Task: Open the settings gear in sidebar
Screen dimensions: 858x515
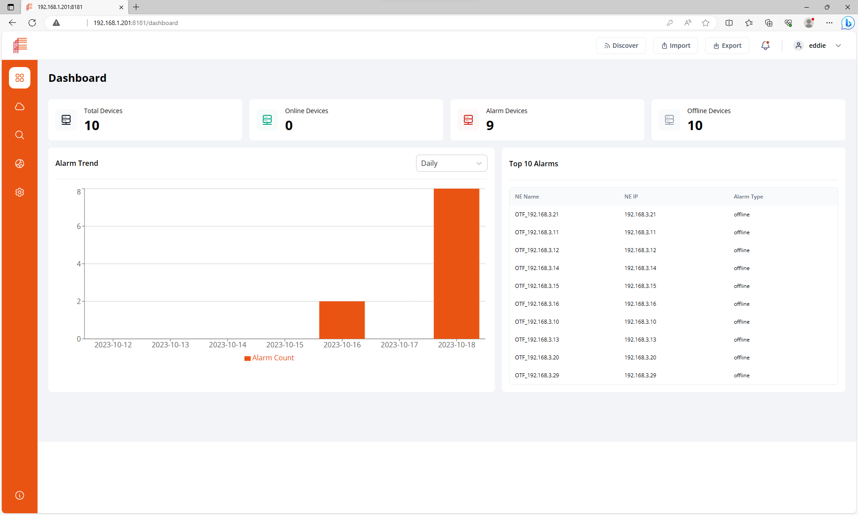Action: 20,192
